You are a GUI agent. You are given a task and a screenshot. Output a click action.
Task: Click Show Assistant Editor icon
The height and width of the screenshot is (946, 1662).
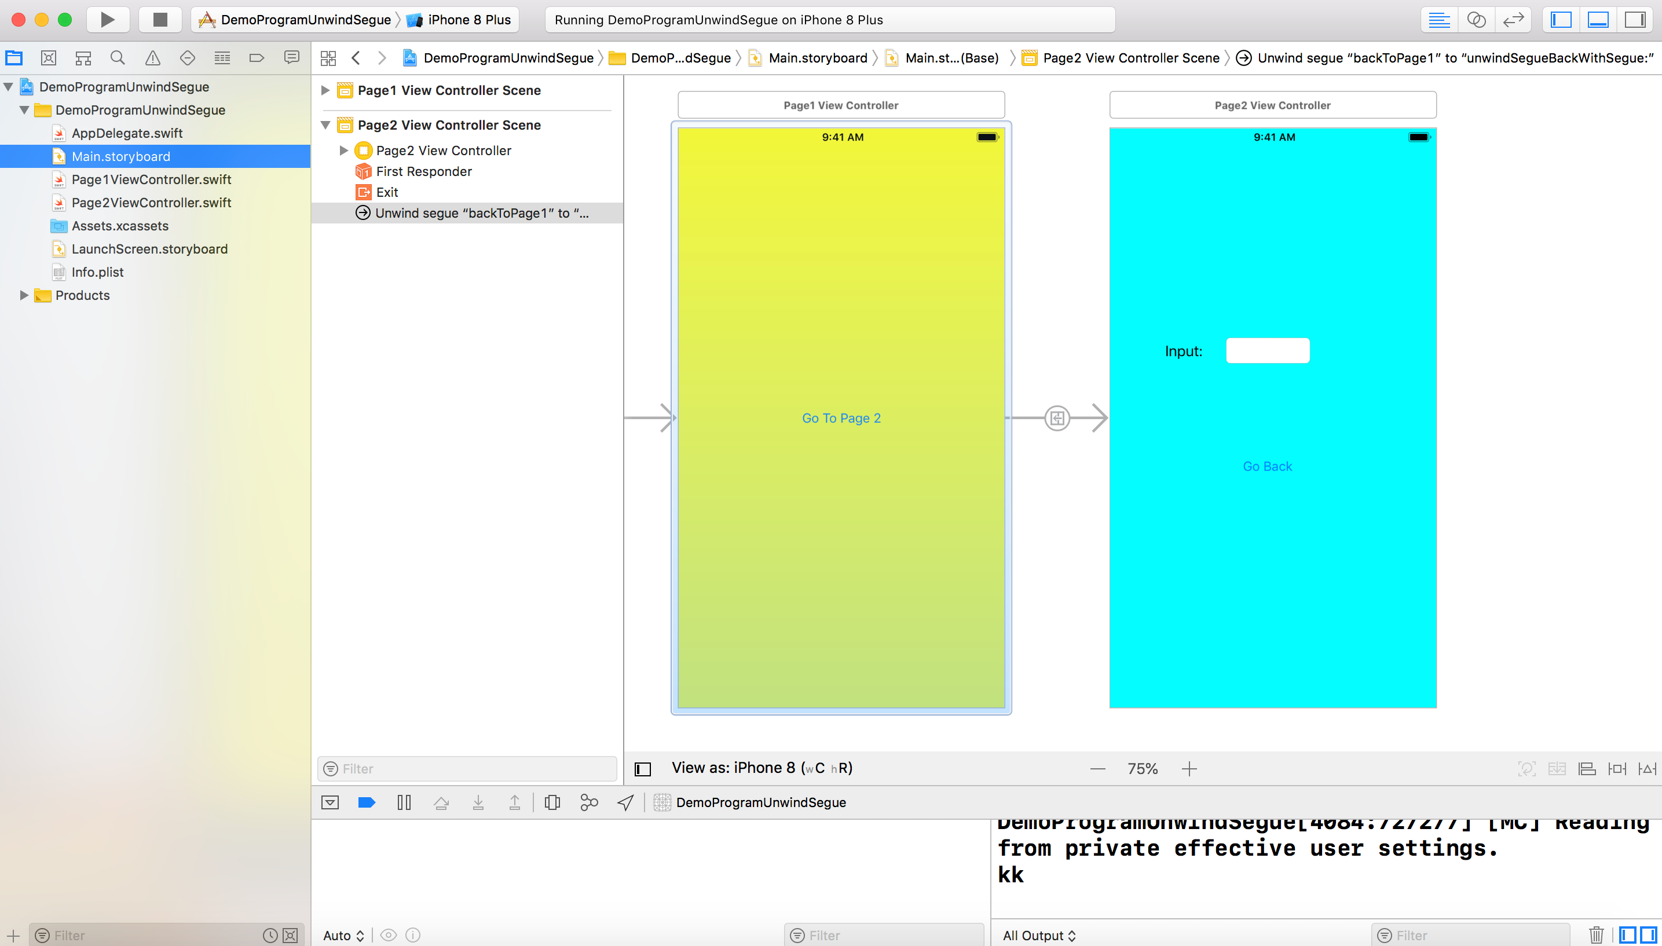(x=1476, y=20)
